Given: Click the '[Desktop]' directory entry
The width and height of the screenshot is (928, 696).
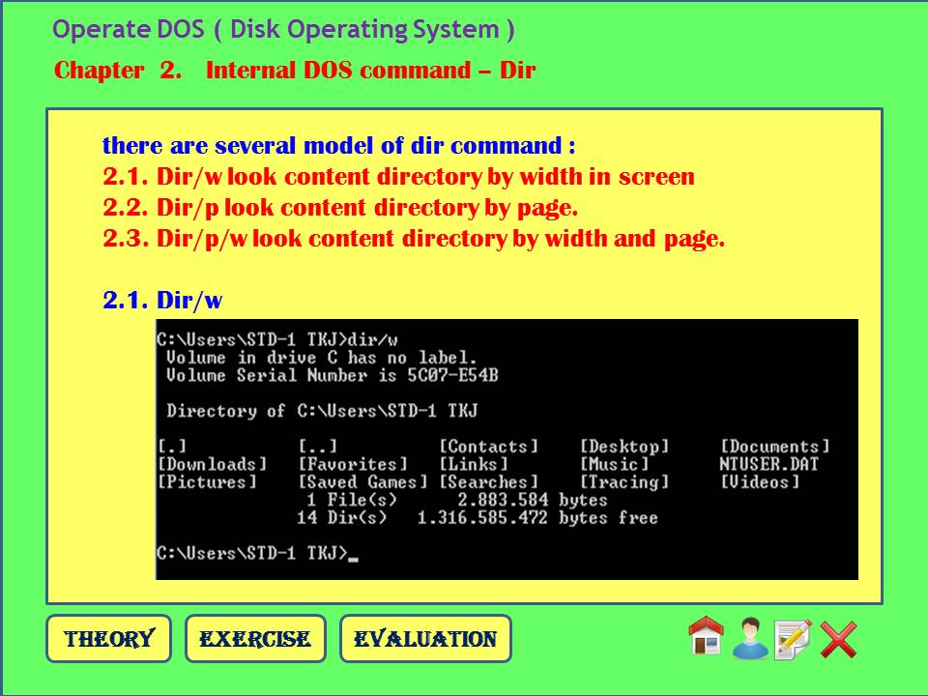Looking at the screenshot, I should (x=623, y=447).
